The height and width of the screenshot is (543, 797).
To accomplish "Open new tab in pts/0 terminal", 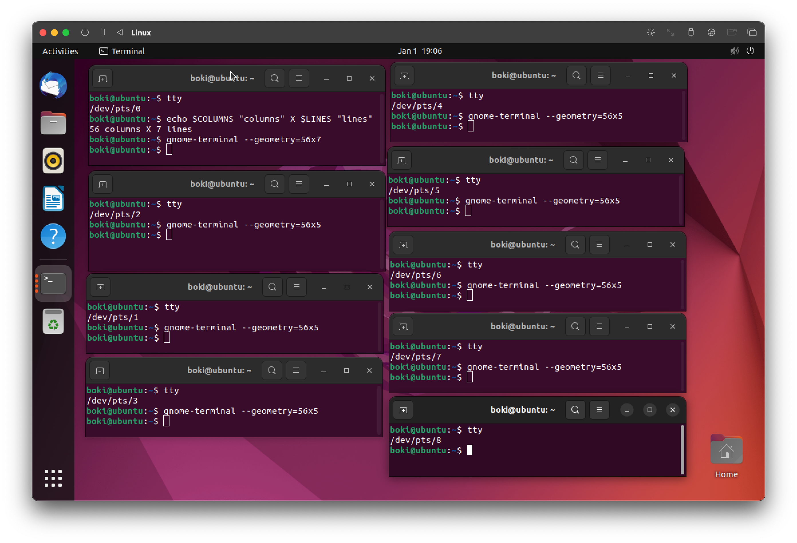I will [102, 78].
